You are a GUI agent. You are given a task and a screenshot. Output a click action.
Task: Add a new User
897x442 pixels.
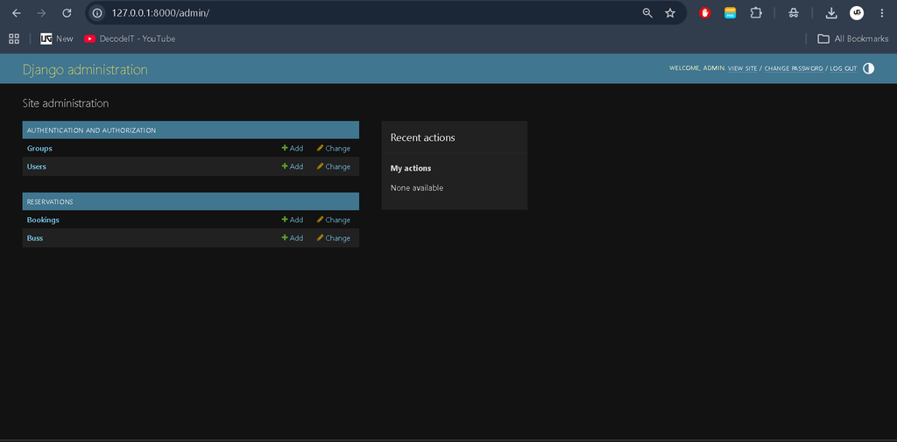pyautogui.click(x=293, y=166)
